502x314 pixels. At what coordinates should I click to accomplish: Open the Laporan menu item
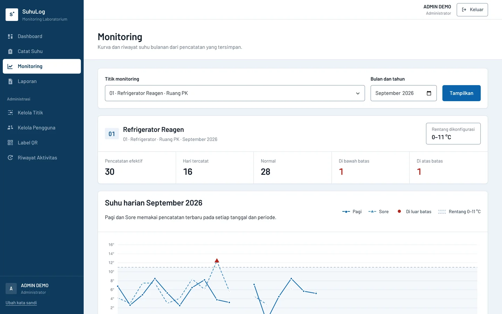42,81
